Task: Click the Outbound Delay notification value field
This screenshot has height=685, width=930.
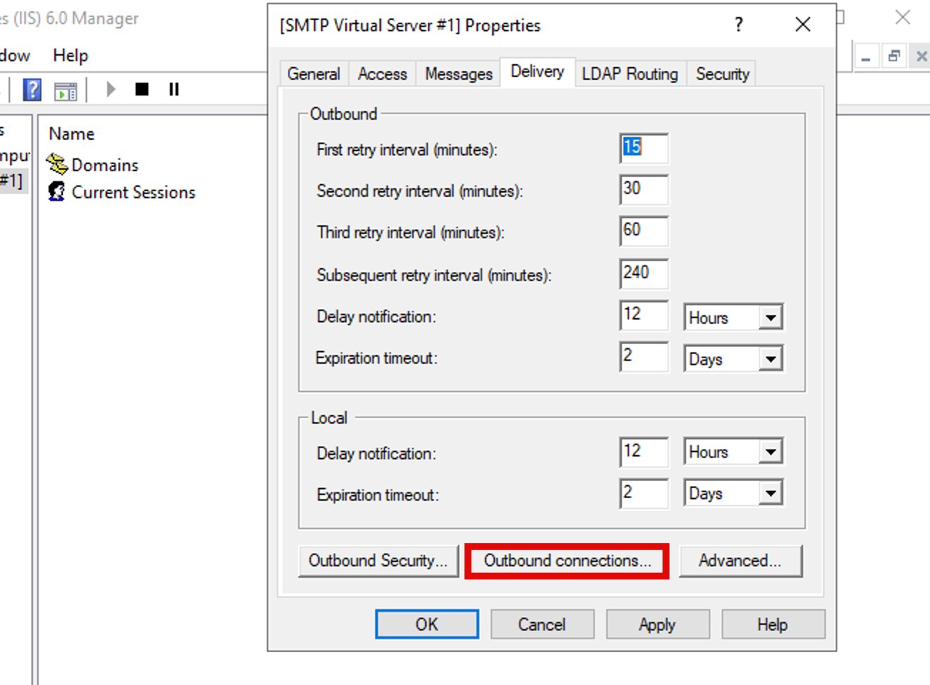Action: (644, 315)
